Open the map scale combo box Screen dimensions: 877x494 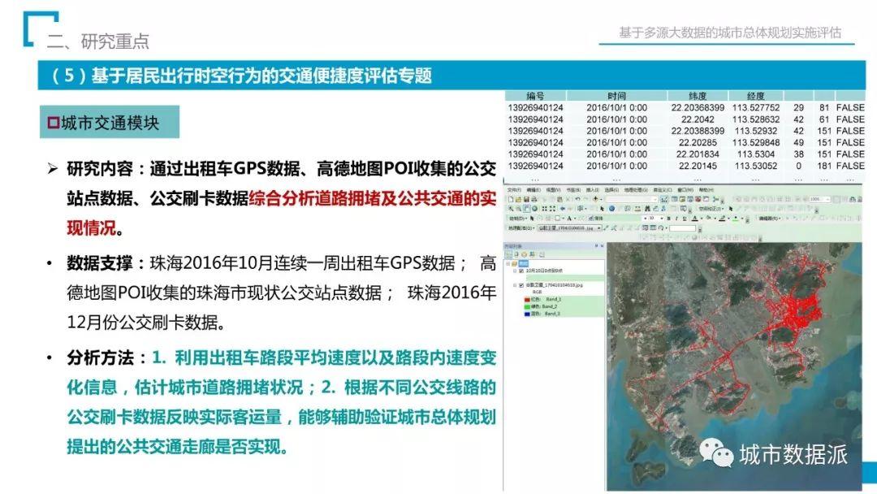coord(632,200)
